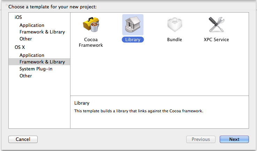
Task: Open Framework & Library under iOS
Action: [42, 32]
